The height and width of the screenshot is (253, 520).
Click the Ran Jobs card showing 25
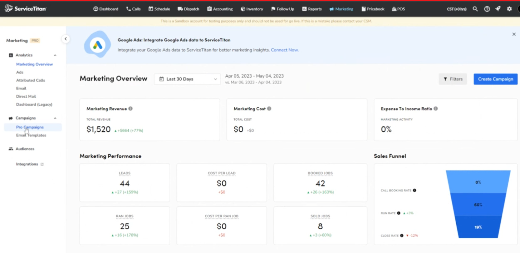(x=125, y=225)
